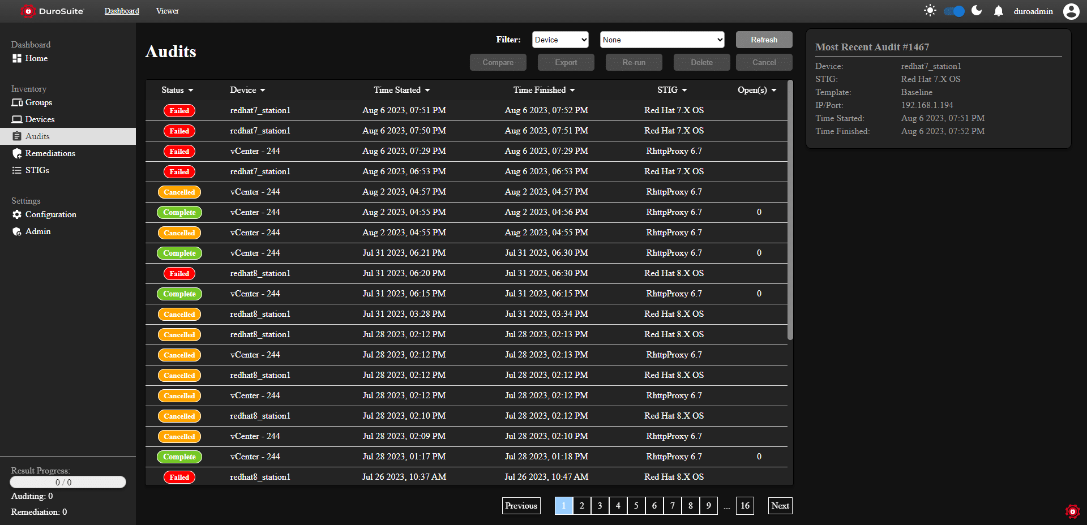Sort by the Status column arrow

click(191, 91)
